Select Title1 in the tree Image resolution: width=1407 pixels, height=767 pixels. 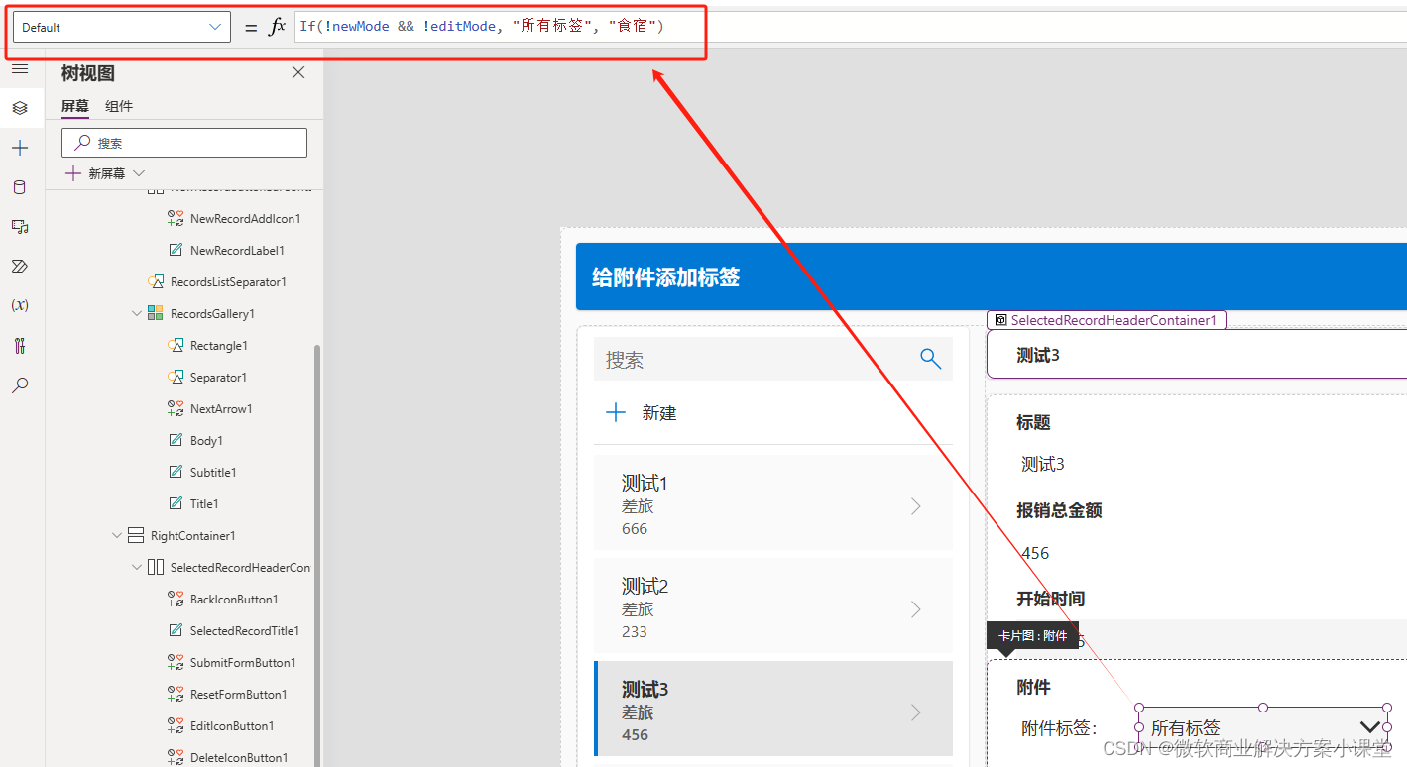pos(204,503)
